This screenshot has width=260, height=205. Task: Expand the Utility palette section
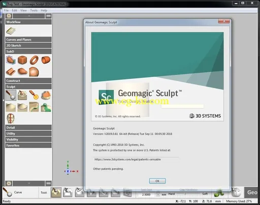point(28,134)
